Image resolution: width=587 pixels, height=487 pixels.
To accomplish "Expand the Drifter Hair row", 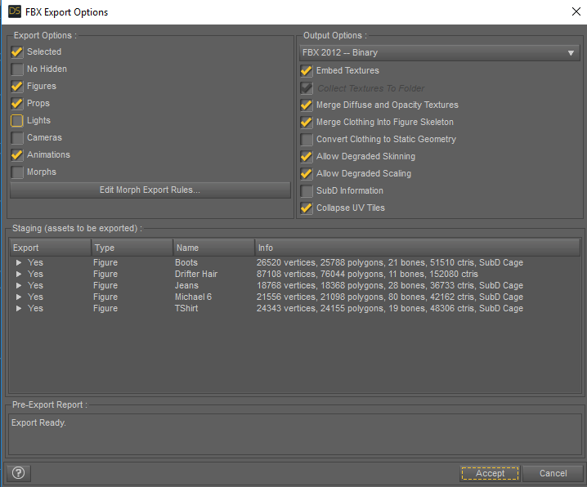I will click(18, 275).
